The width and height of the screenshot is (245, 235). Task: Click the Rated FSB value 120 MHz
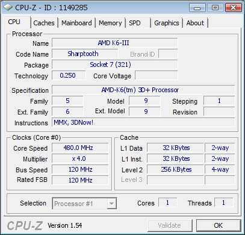tap(80, 180)
